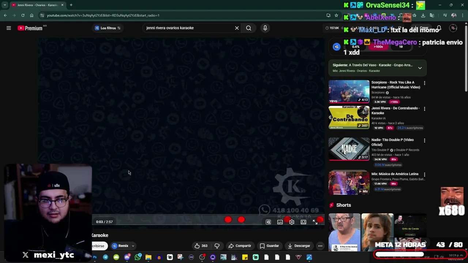The height and width of the screenshot is (263, 468).
Task: Open Los filtros options
Action: (107, 28)
